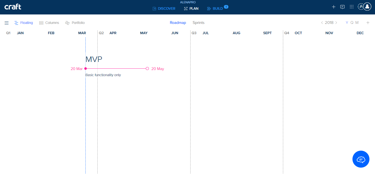The width and height of the screenshot is (375, 174).
Task: Click the 20 May end date
Action: (157, 69)
